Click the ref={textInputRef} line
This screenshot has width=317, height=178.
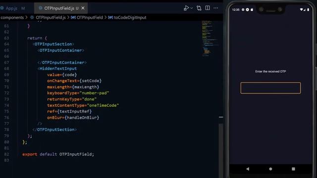point(69,111)
